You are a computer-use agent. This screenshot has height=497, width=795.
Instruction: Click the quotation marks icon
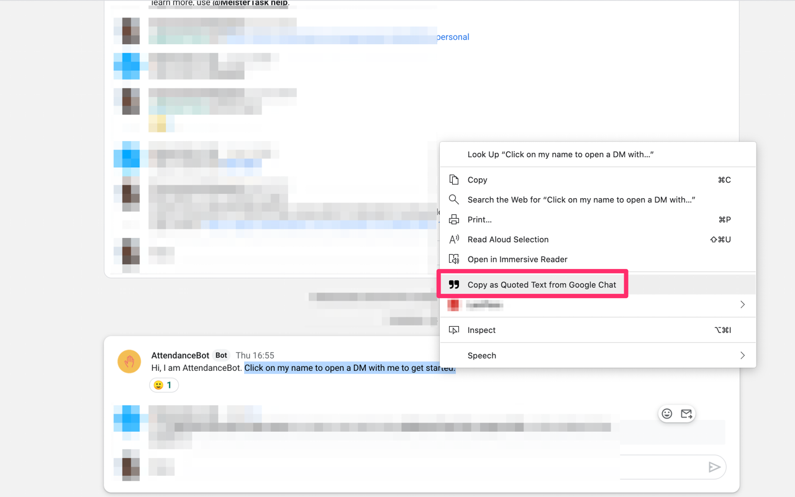pyautogui.click(x=454, y=285)
